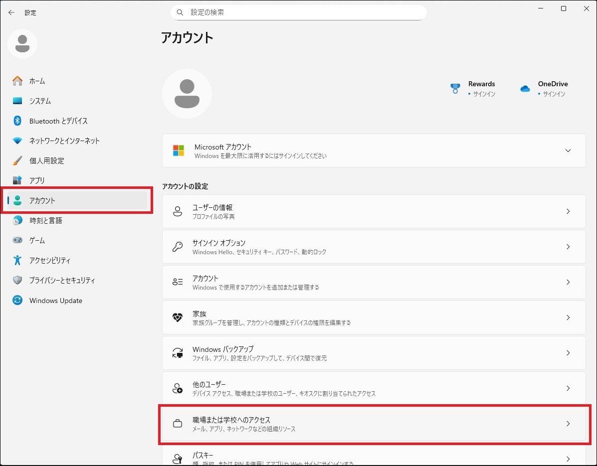Viewport: 597px width, 466px height.
Task: Click the サインイン オプション key icon
Action: click(x=178, y=247)
